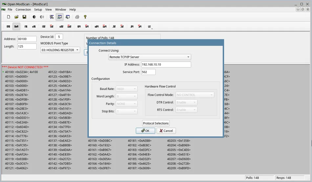Open the Parity dropdown

pos(126,104)
